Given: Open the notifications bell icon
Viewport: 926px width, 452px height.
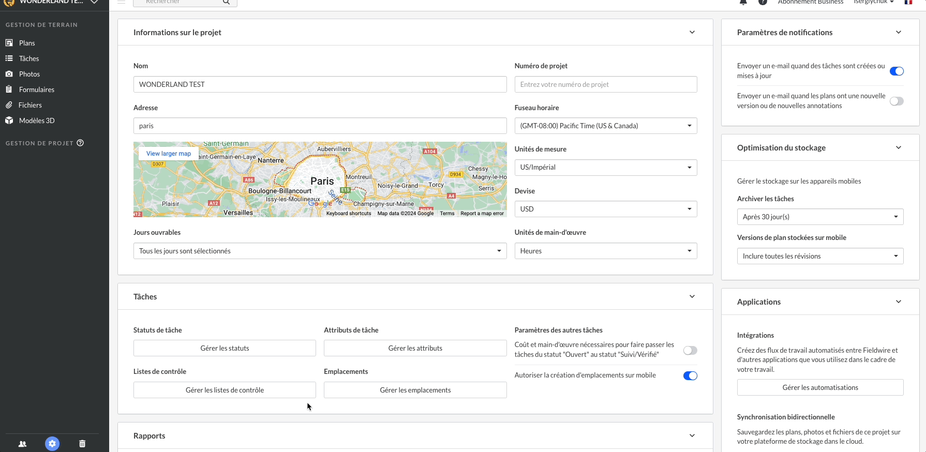Looking at the screenshot, I should tap(743, 2).
